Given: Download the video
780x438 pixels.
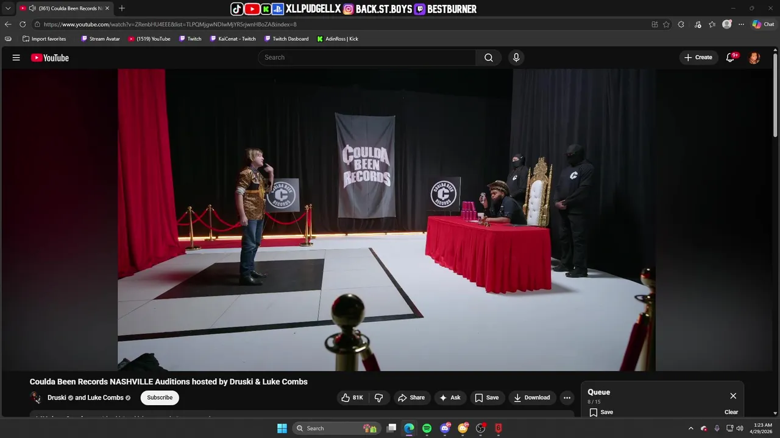Looking at the screenshot, I should click(532, 398).
